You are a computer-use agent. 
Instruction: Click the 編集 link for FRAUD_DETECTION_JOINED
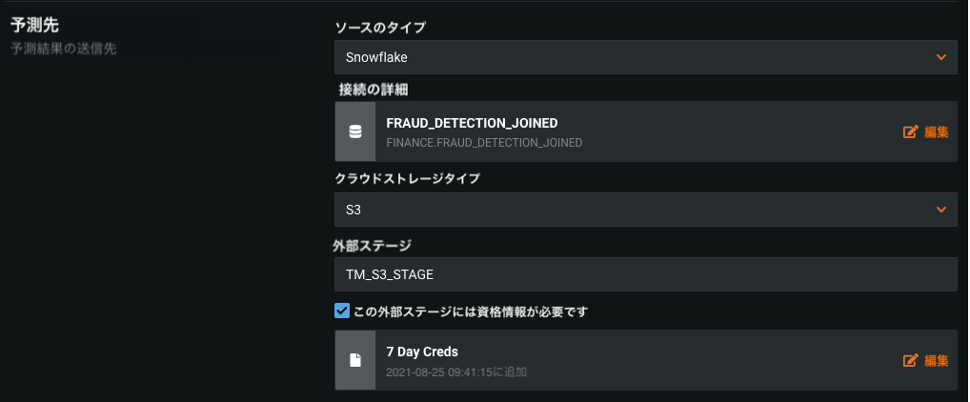pyautogui.click(x=937, y=132)
